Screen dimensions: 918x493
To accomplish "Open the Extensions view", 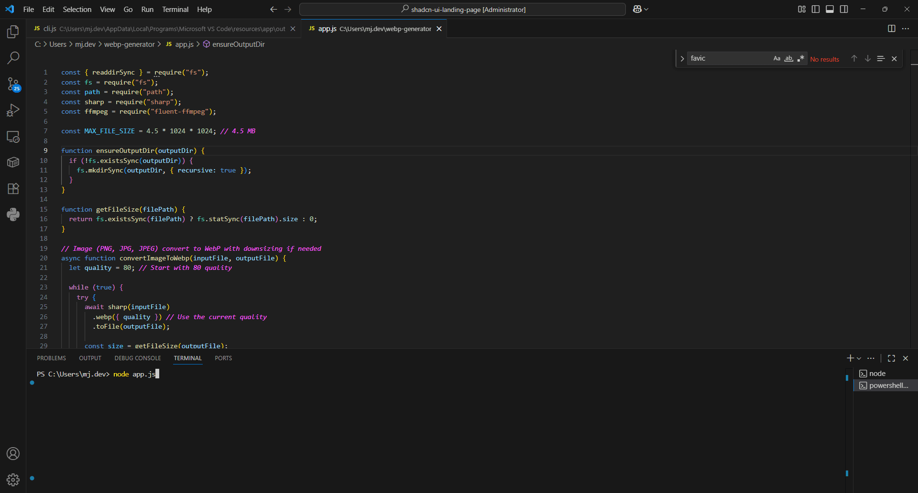I will pos(13,189).
